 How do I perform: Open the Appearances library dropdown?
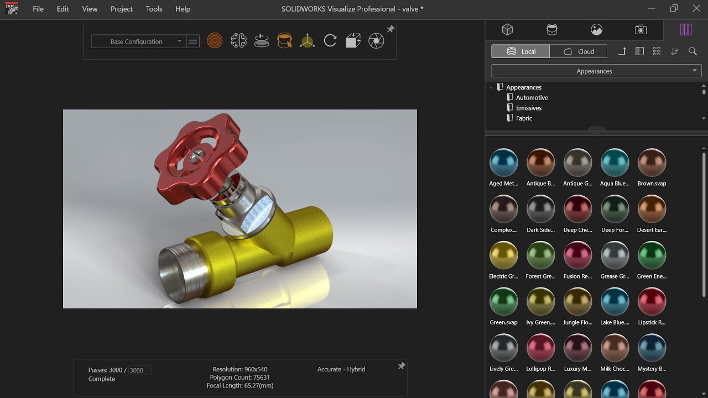click(x=596, y=71)
